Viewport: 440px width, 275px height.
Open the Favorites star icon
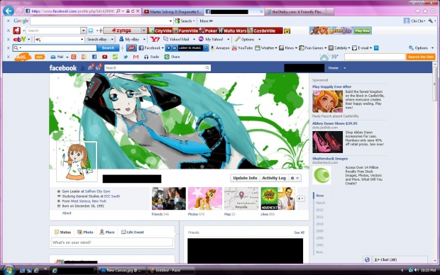pos(425,11)
